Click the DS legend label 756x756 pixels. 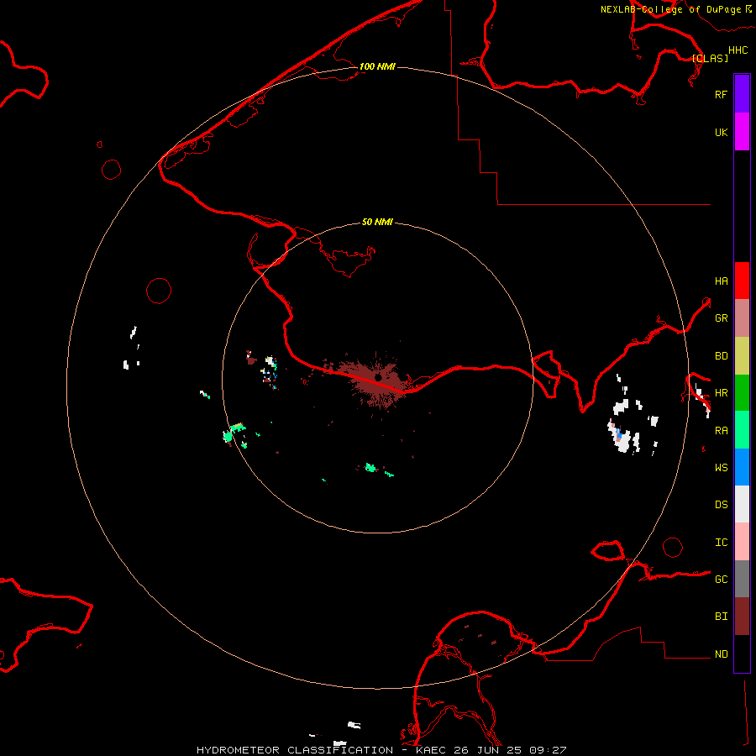coord(721,505)
